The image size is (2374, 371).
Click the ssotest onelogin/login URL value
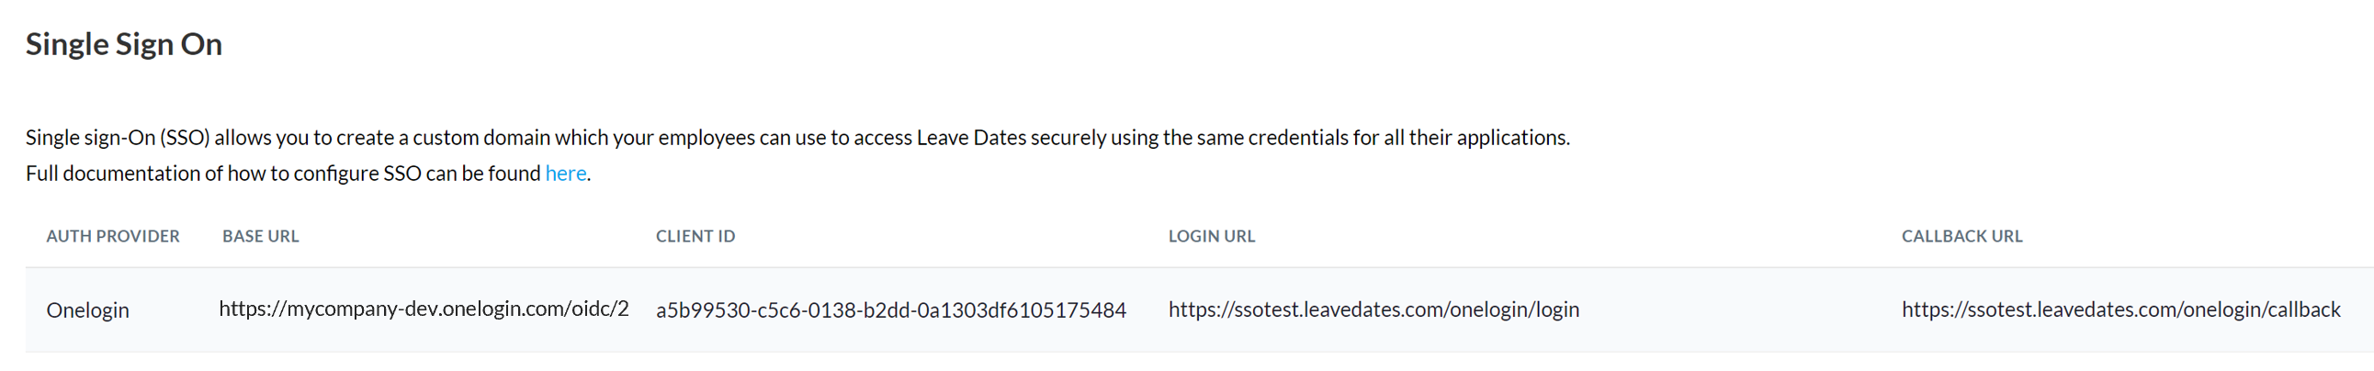pyautogui.click(x=1374, y=310)
